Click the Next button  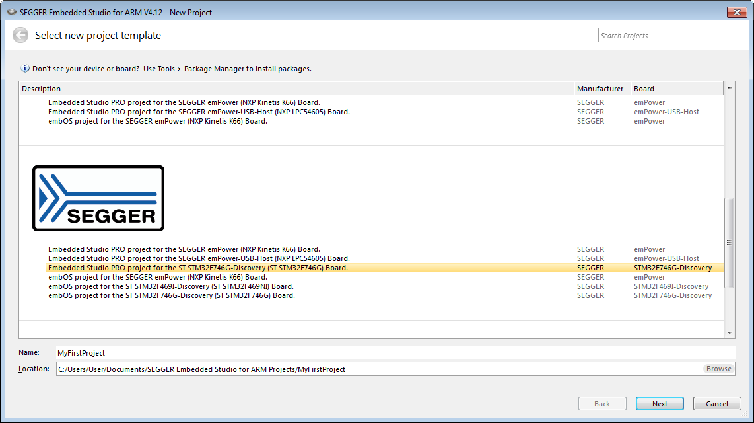tap(660, 404)
